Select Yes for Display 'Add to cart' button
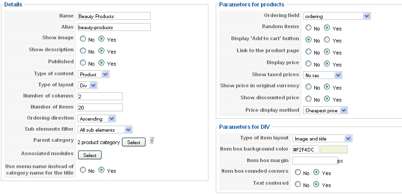This screenshot has width=402, height=194. point(327,40)
